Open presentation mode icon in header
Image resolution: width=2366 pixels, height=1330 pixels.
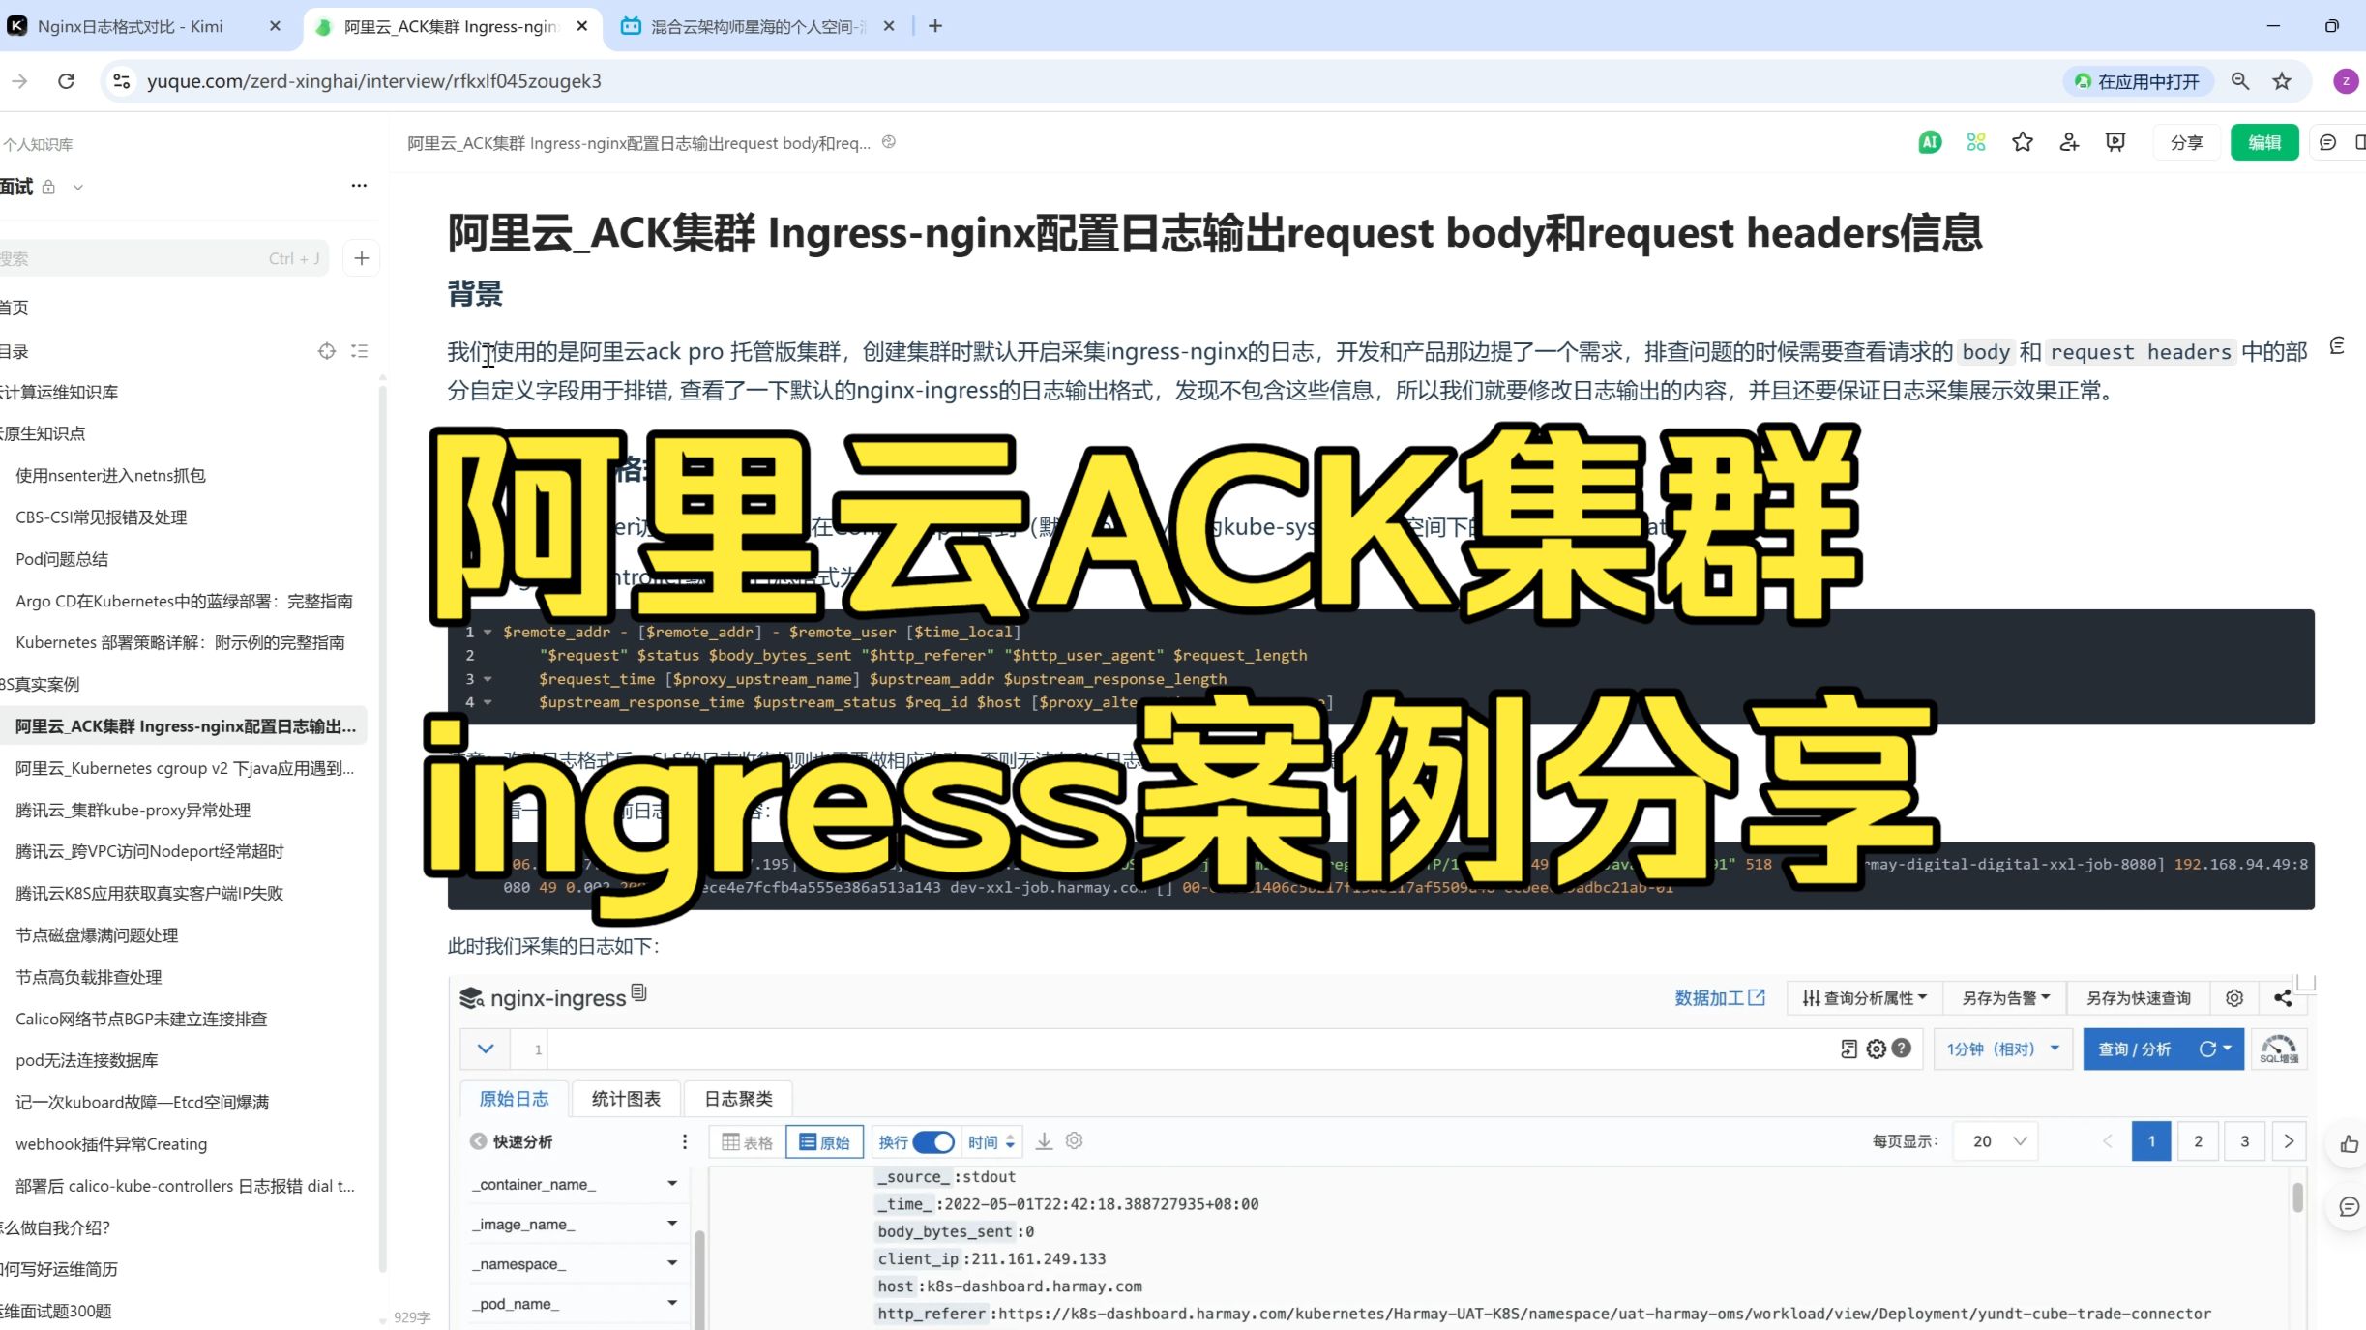[2115, 142]
